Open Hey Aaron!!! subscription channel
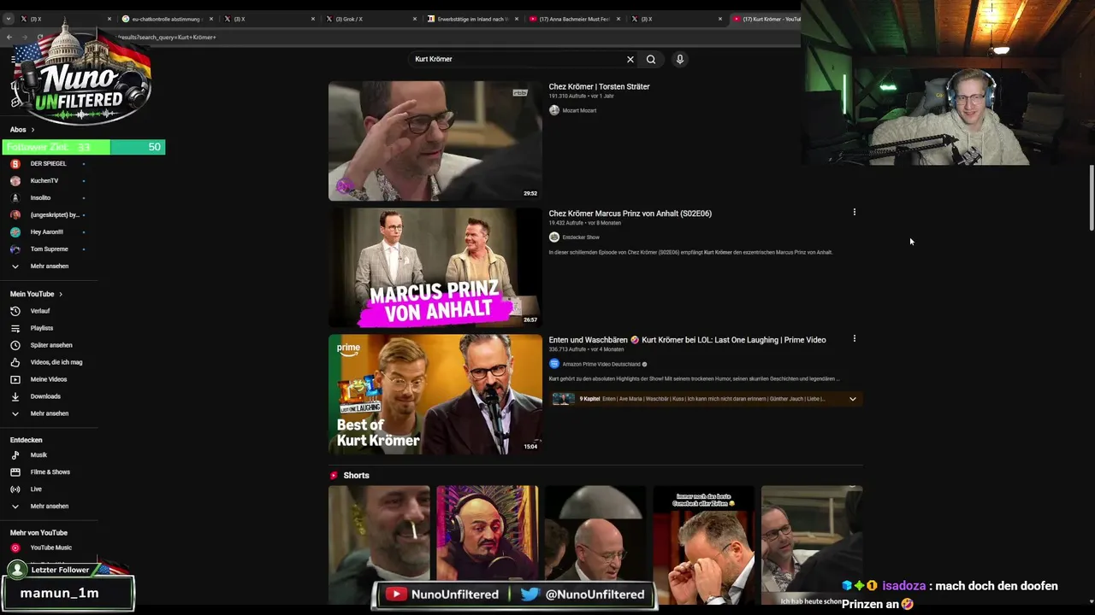 pos(47,232)
